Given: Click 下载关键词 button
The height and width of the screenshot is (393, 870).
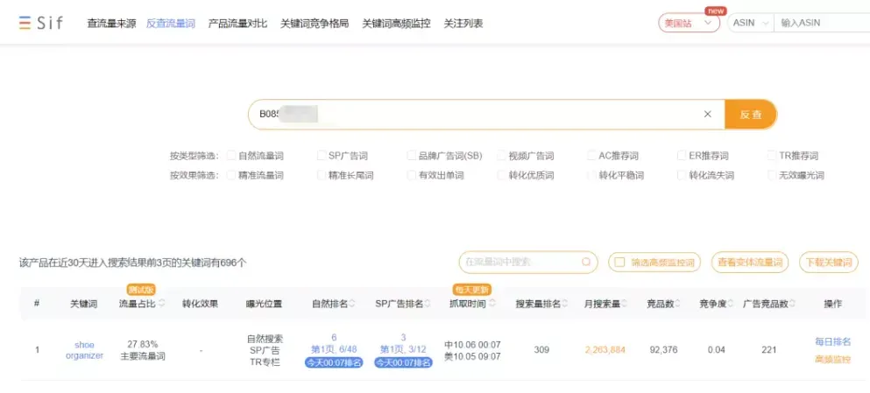Looking at the screenshot, I should (x=829, y=263).
